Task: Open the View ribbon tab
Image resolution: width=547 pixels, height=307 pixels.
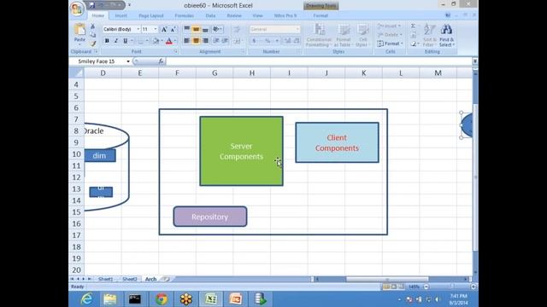Action: [257, 15]
